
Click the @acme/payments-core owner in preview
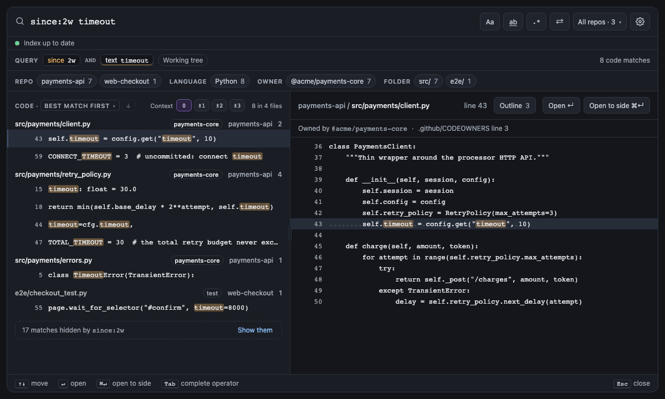[x=370, y=129]
